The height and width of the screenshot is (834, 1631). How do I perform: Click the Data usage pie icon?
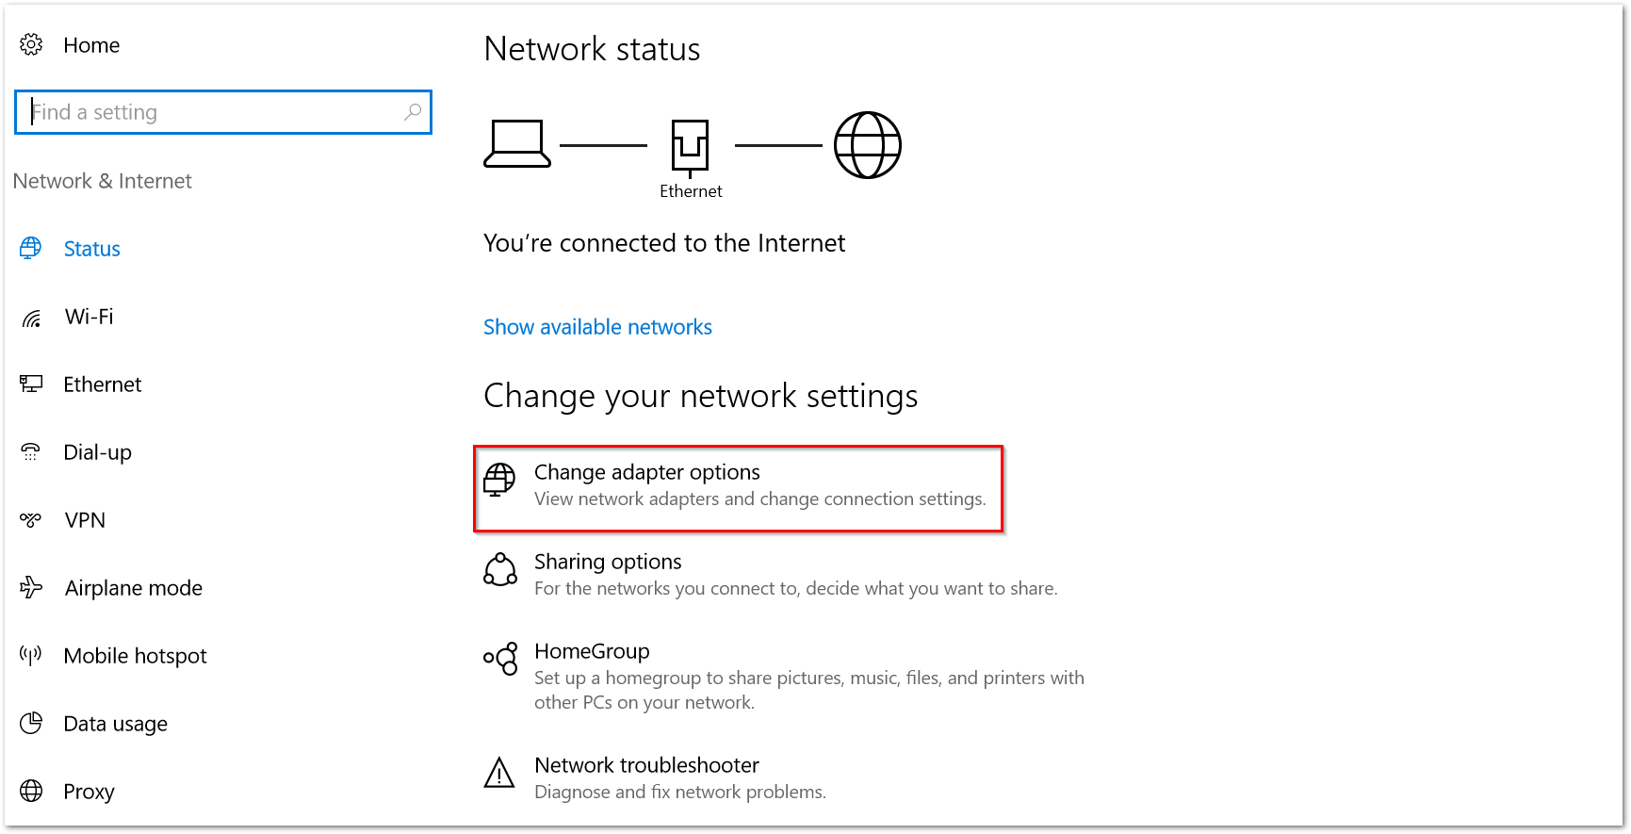[x=31, y=723]
